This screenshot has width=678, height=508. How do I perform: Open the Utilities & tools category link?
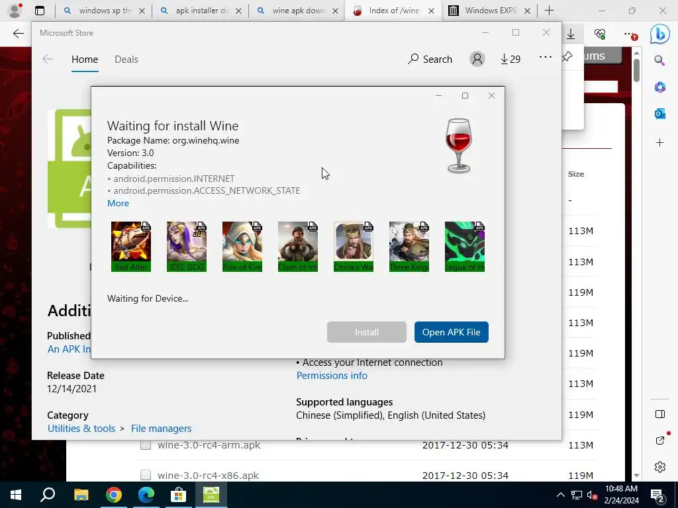click(81, 429)
